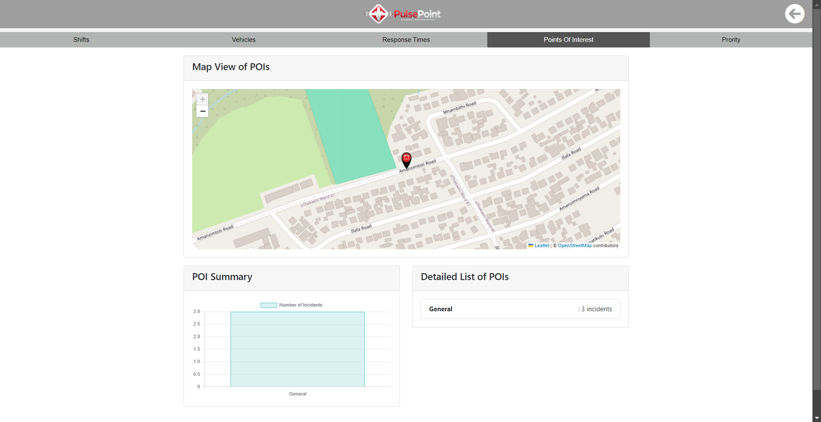Screen dimensions: 821x422
Task: Click the General x-axis label in chart
Action: point(298,394)
